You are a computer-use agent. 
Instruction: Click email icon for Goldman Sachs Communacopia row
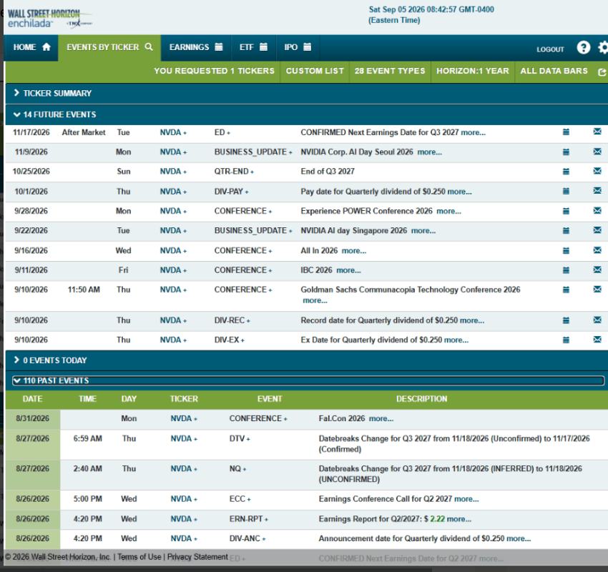coord(597,289)
